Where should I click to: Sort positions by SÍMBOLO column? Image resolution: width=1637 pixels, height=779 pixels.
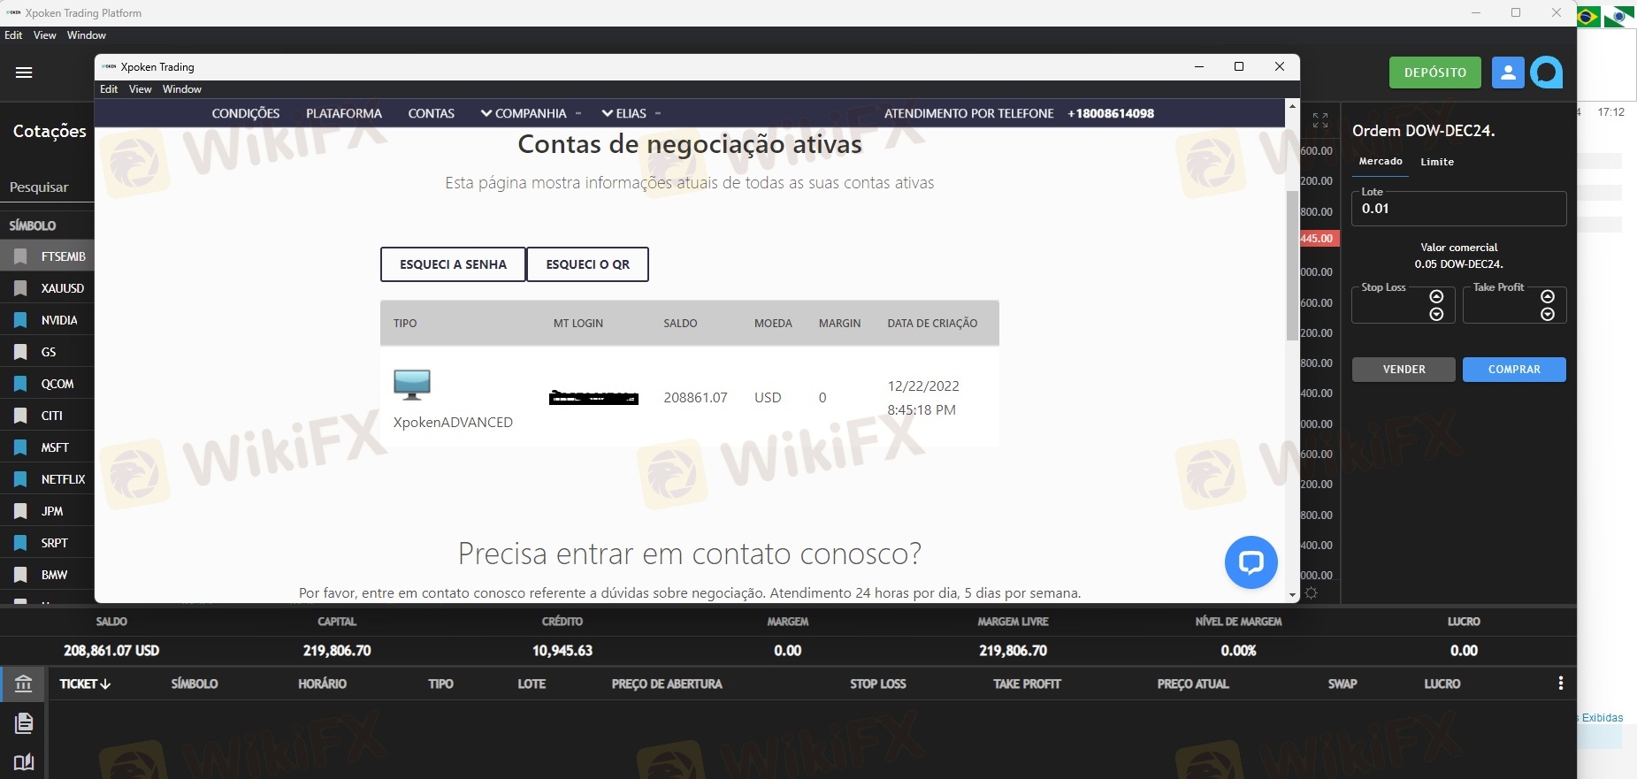195,684
